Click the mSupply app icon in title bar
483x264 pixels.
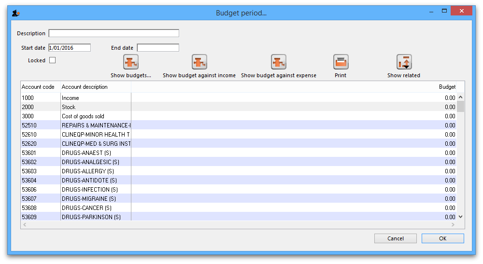pos(15,13)
